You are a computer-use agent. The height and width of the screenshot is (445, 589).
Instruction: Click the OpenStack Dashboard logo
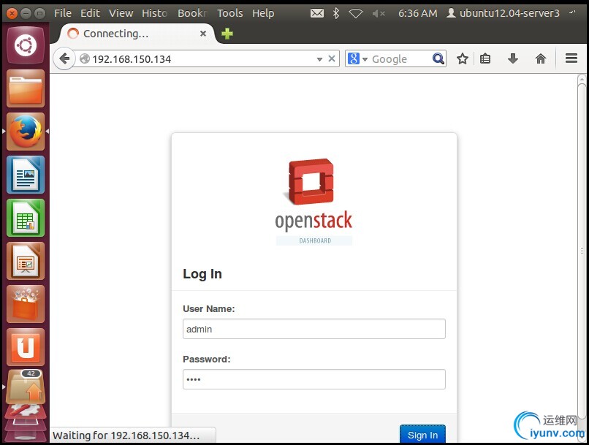(x=314, y=202)
